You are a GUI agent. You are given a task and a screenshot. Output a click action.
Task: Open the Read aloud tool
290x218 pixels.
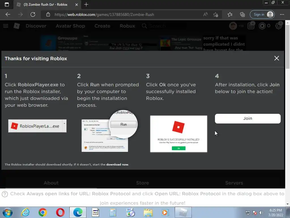205,14
